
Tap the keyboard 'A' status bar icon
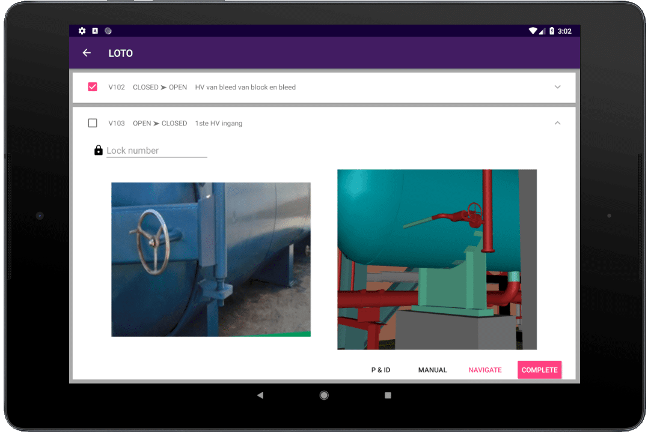coord(95,31)
